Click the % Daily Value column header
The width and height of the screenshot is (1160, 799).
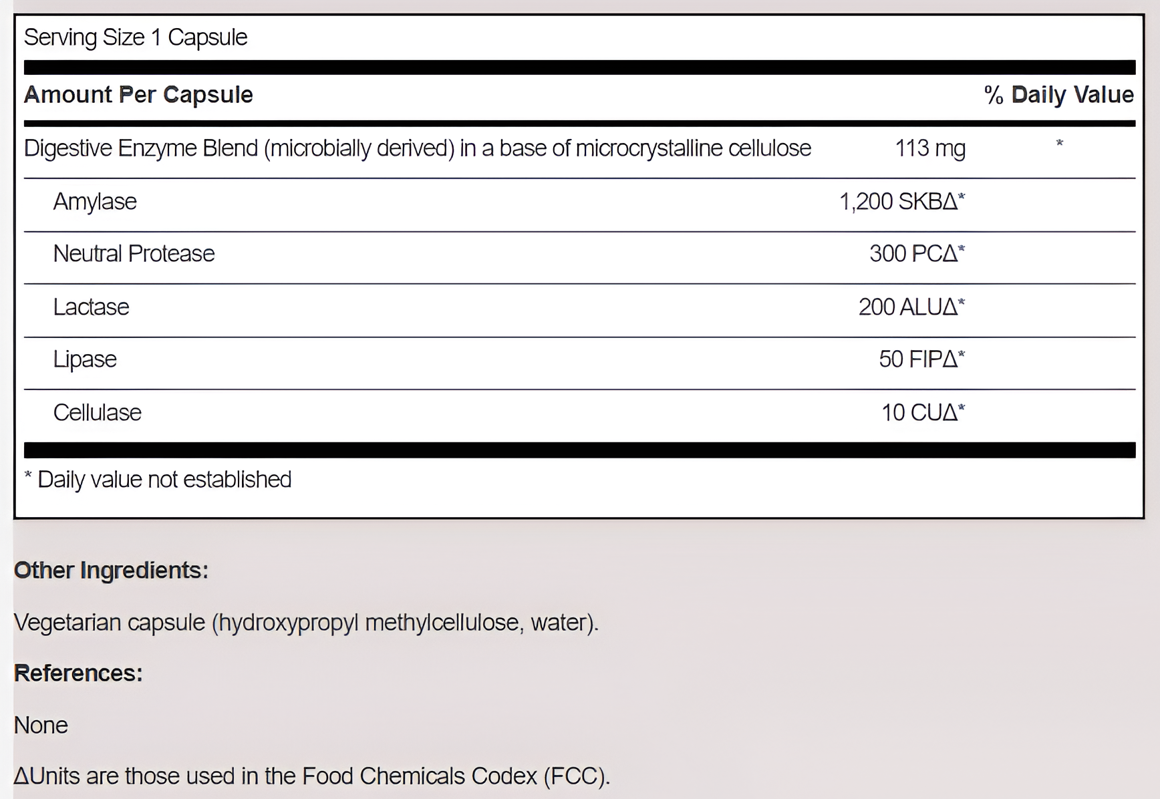pyautogui.click(x=1058, y=95)
